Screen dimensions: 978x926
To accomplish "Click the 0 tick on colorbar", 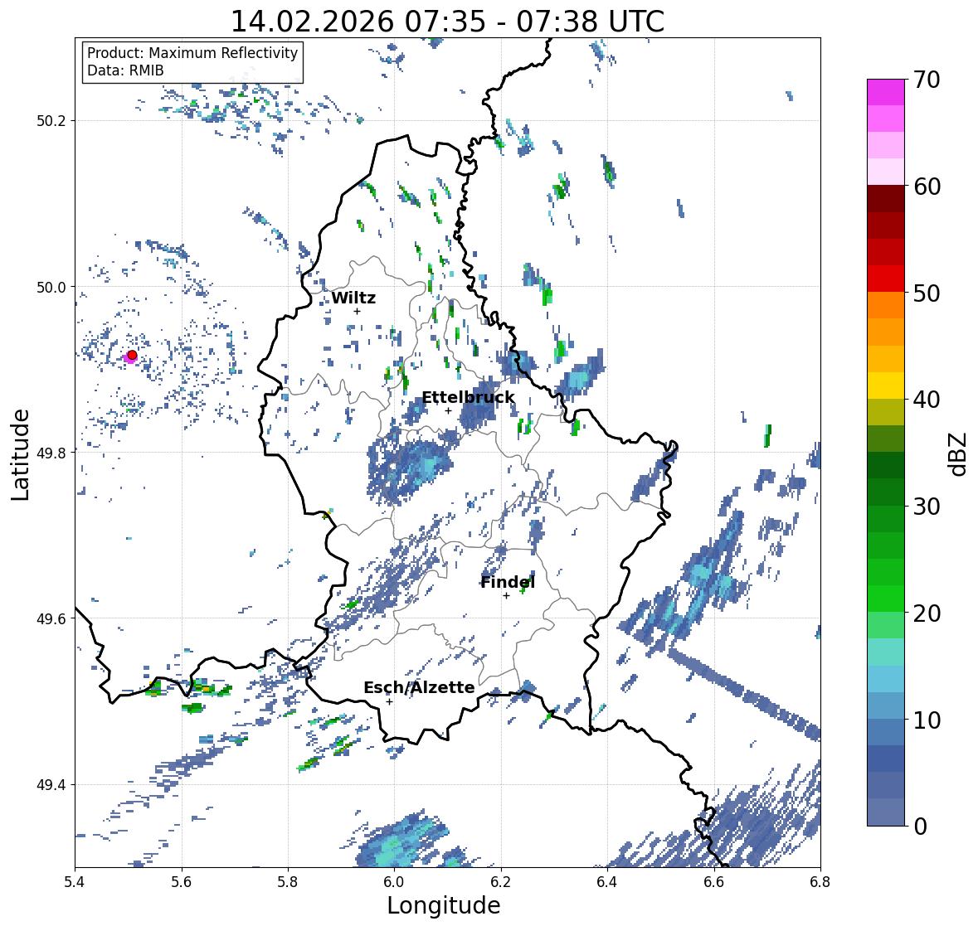I will 920,827.
